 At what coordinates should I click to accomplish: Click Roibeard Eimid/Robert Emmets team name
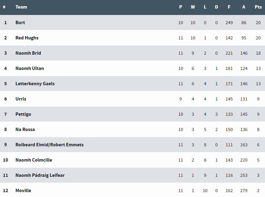click(x=49, y=145)
